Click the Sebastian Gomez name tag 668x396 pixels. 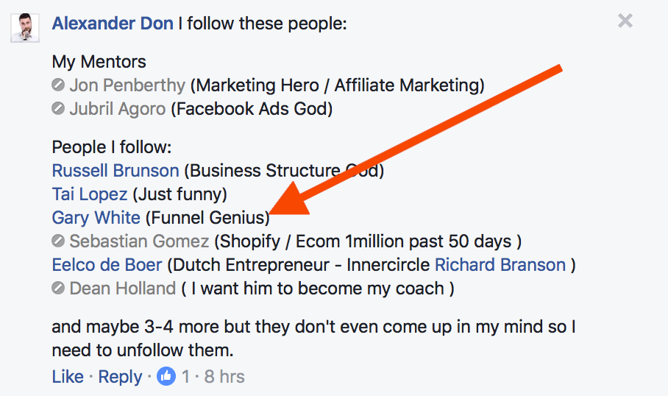[x=139, y=241]
